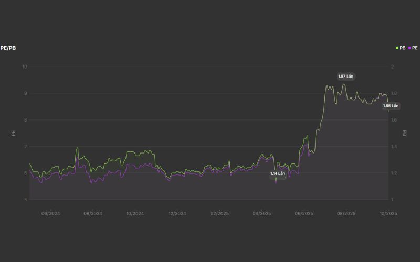Select the 1.66 Lần latest value label
The image size is (420, 262).
(x=391, y=106)
